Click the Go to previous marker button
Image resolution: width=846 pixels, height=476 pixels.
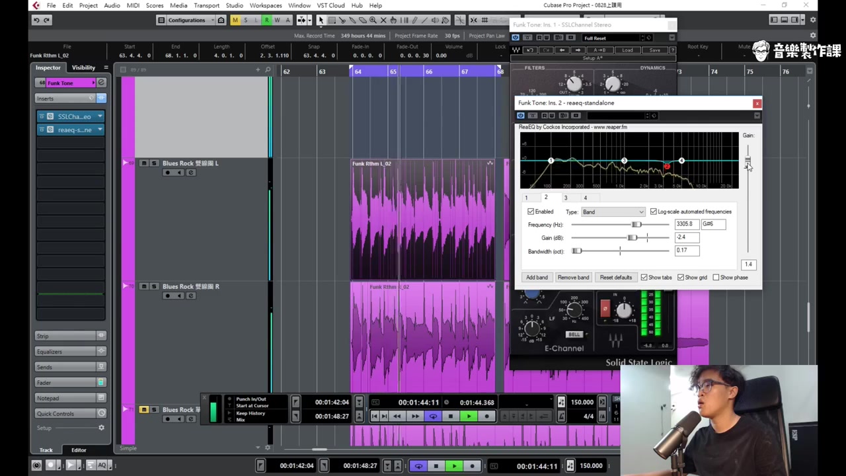(375, 416)
